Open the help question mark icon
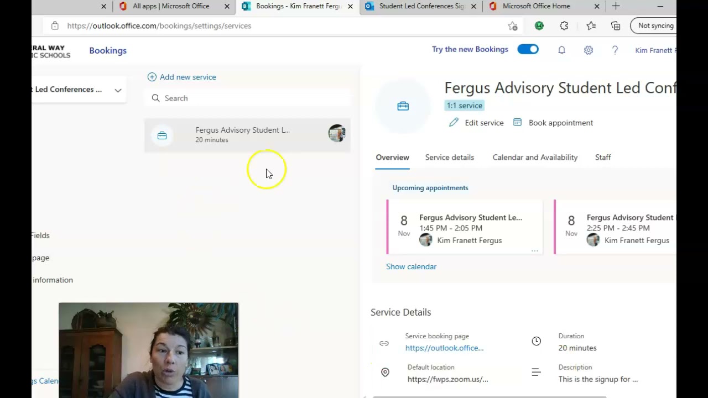The width and height of the screenshot is (708, 398). pyautogui.click(x=615, y=50)
